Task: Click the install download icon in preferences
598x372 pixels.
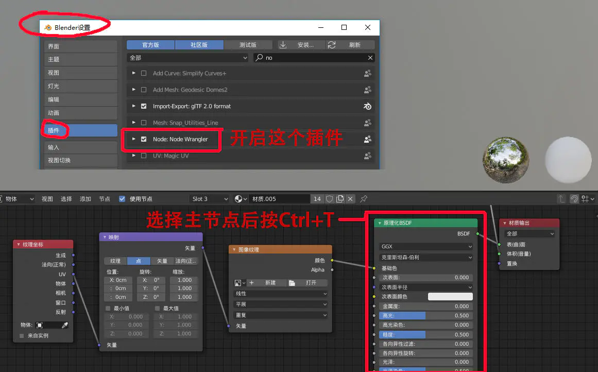Action: pos(283,45)
